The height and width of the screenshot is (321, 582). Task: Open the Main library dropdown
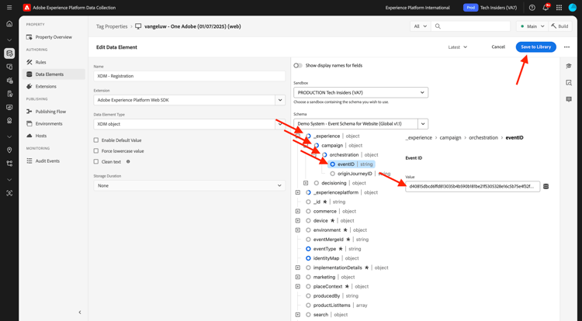[532, 26]
